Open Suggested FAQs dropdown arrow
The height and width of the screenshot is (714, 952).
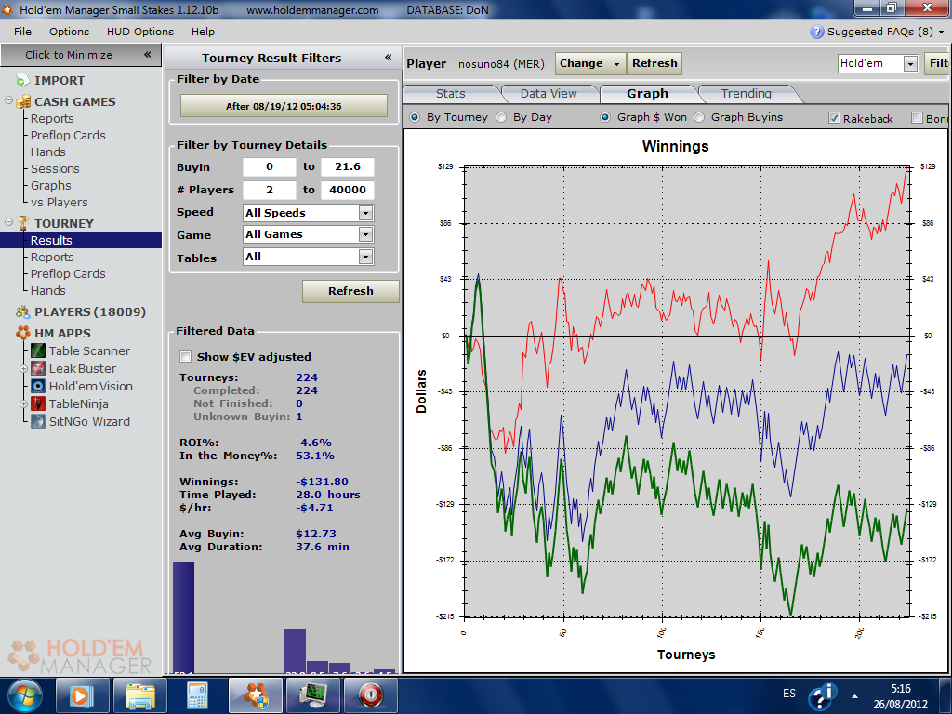click(942, 32)
